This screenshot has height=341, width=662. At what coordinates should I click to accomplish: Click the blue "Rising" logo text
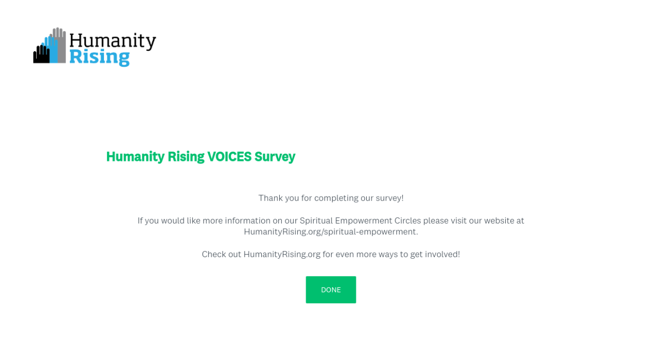(99, 56)
